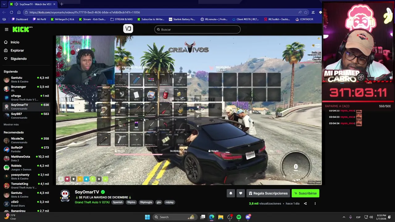Open xParga channel in sidebar

coord(26,97)
